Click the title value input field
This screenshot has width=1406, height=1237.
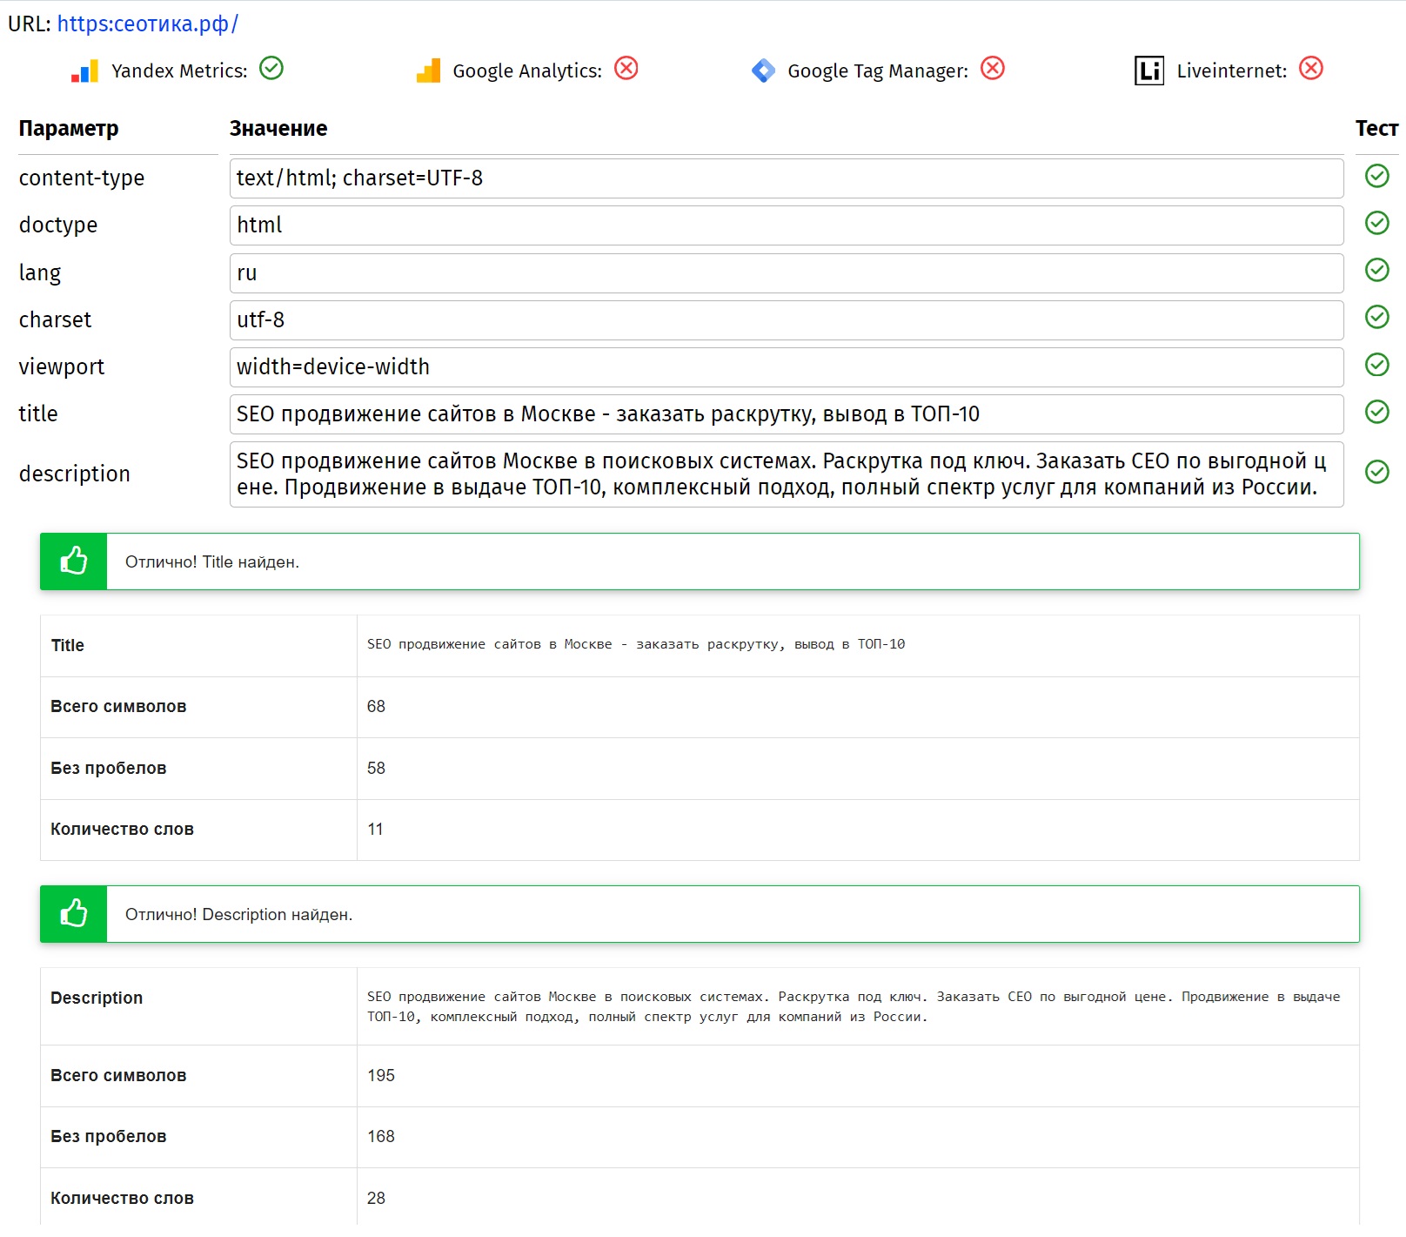coord(786,414)
